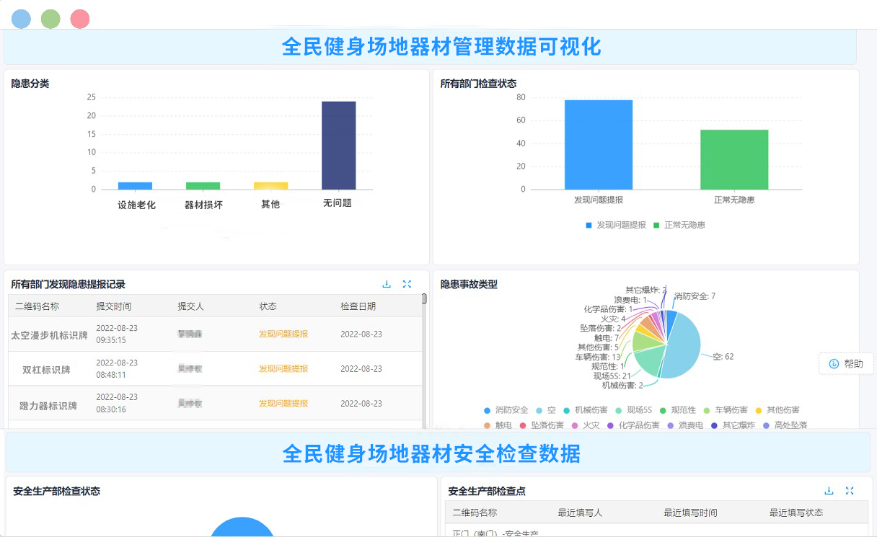Click the 无问题 bar in 隐患分类 chart
This screenshot has width=877, height=537.
click(338, 144)
